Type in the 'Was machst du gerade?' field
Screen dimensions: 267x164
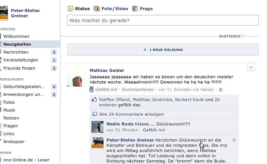[x=162, y=20]
